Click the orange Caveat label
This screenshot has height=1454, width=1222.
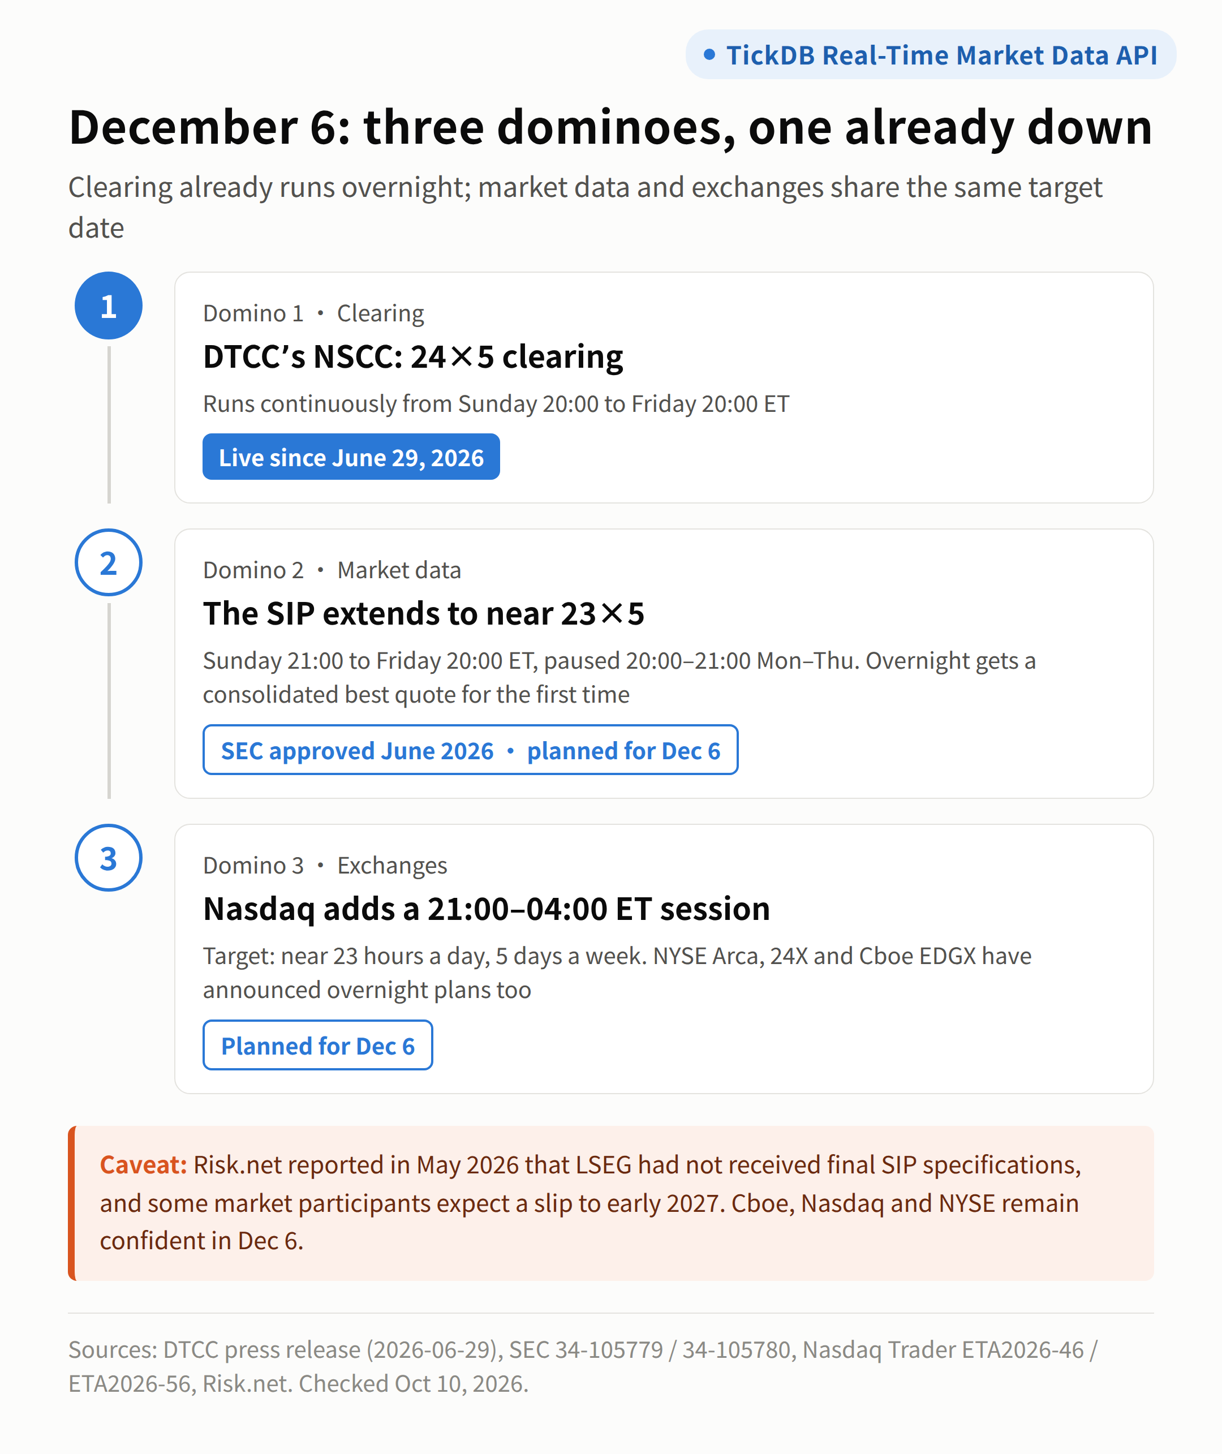(143, 1165)
